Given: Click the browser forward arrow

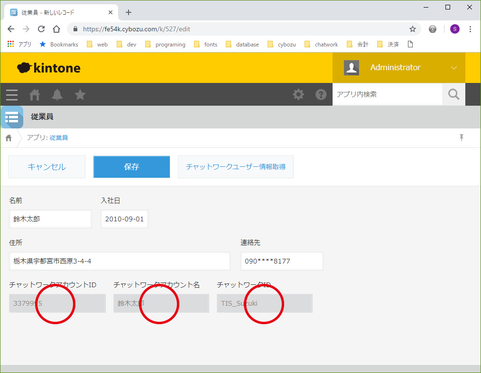Looking at the screenshot, I should click(26, 29).
